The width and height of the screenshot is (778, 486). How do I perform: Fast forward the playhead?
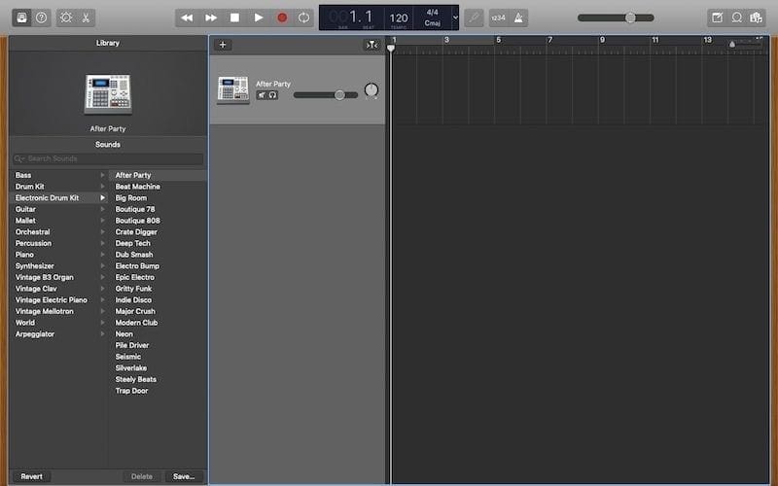[x=211, y=17]
